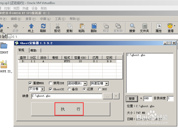Click the 复制到 copy-to icon
The image size is (178, 129).
(x=118, y=26)
